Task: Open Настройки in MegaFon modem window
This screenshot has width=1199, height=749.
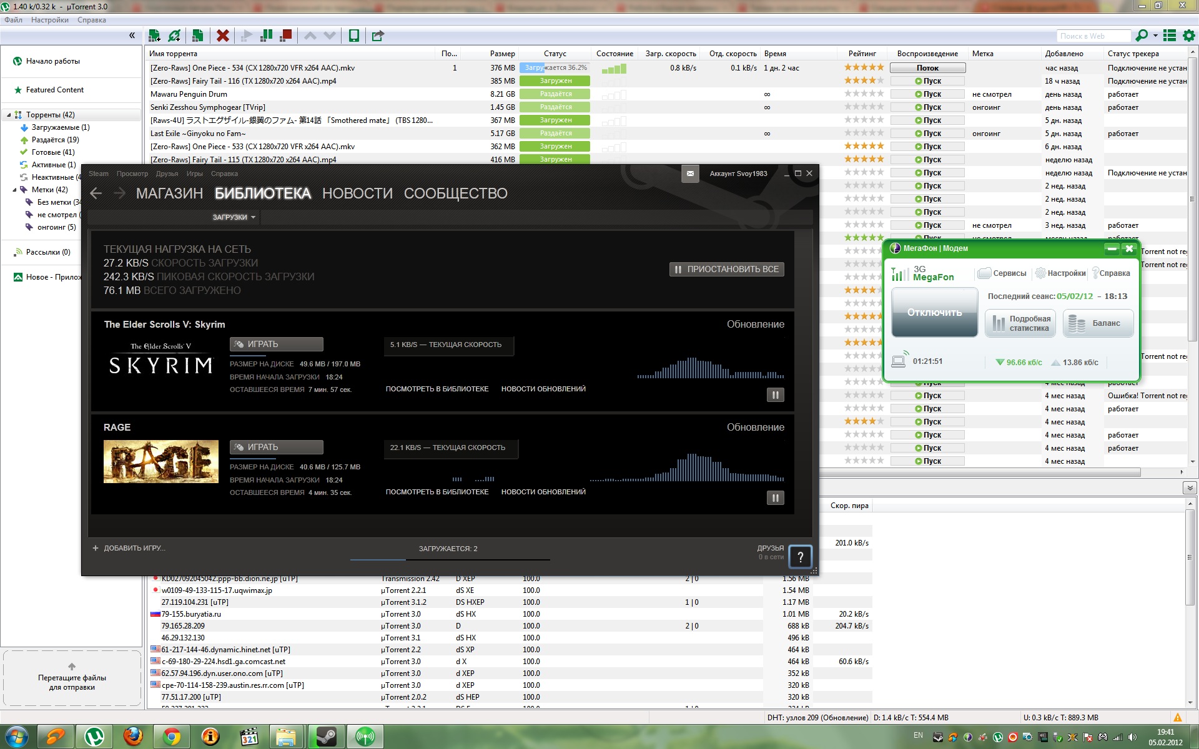Action: tap(1060, 273)
